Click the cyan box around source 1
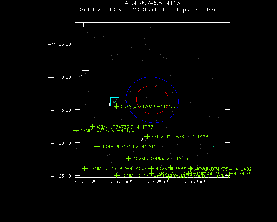The width and height of the screenshot is (277, 222). point(115,102)
